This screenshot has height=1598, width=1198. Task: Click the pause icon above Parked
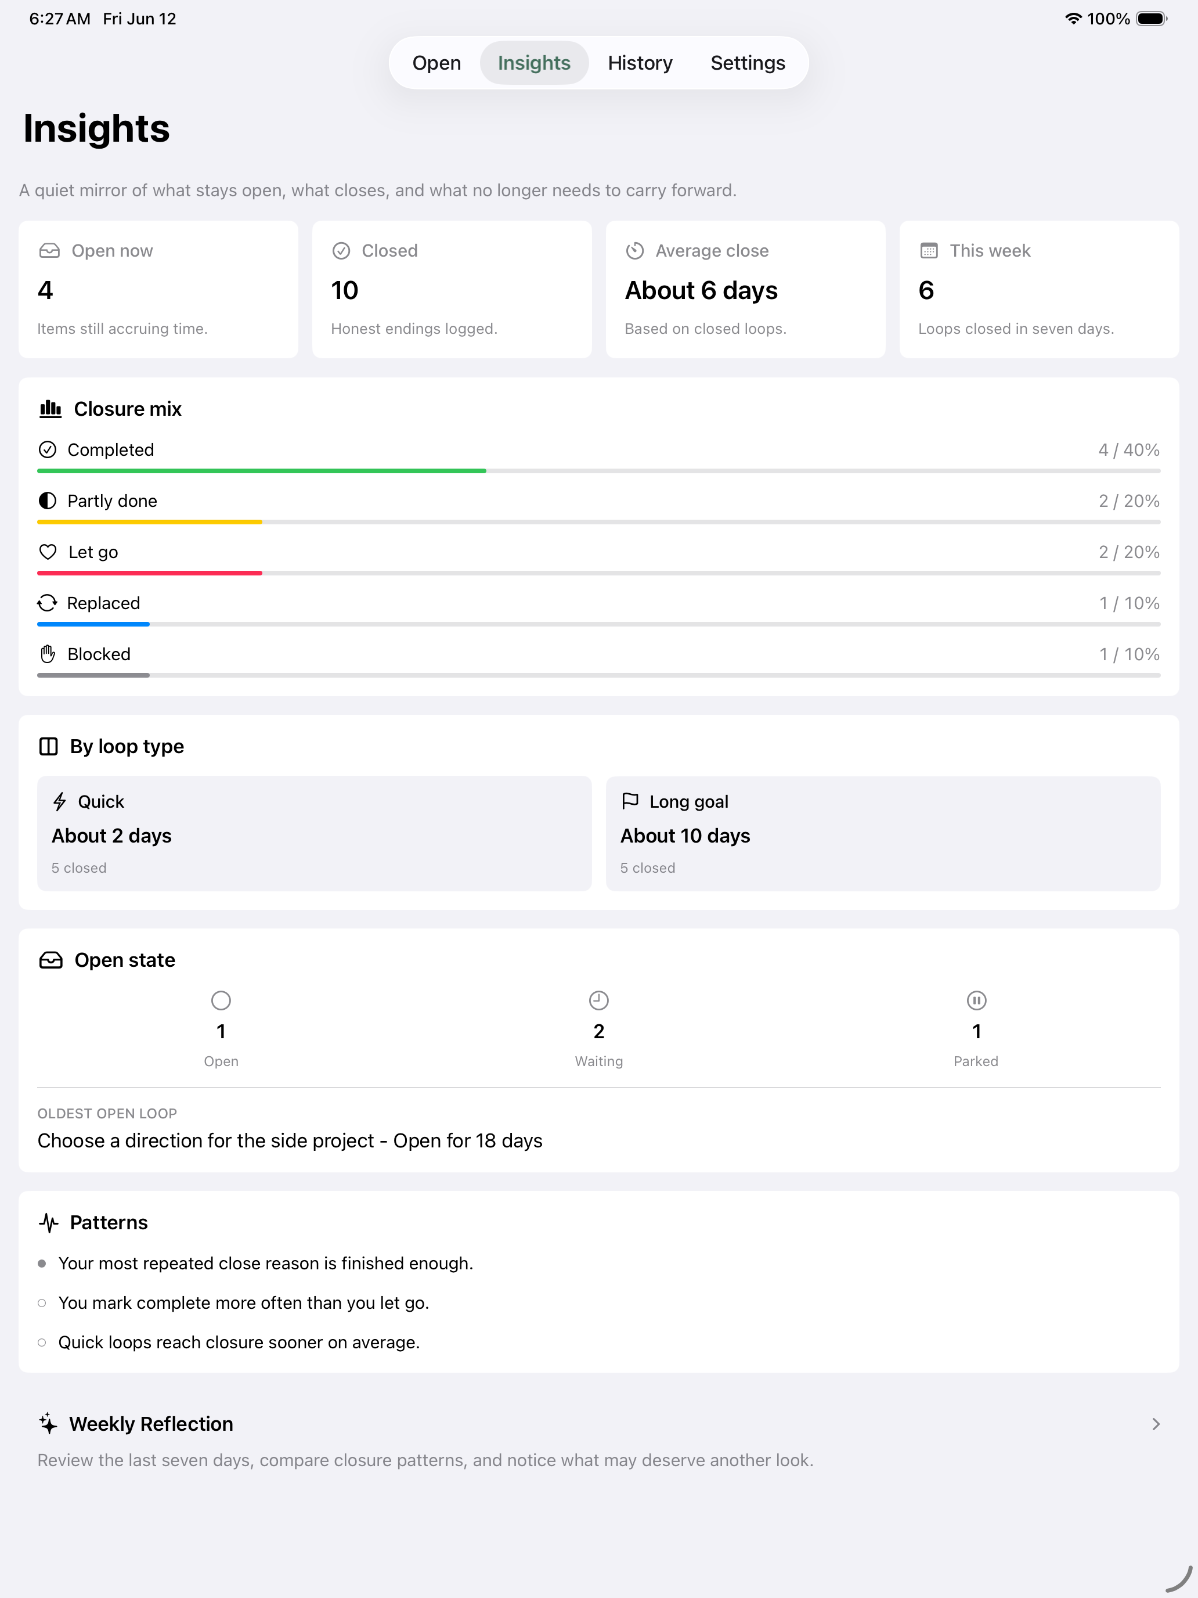point(976,1000)
